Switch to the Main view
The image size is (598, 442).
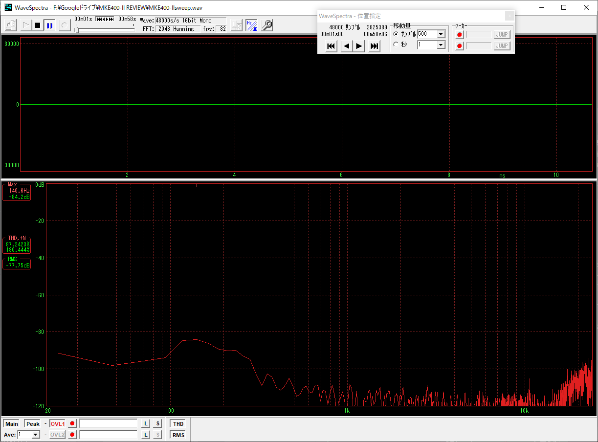(x=12, y=424)
